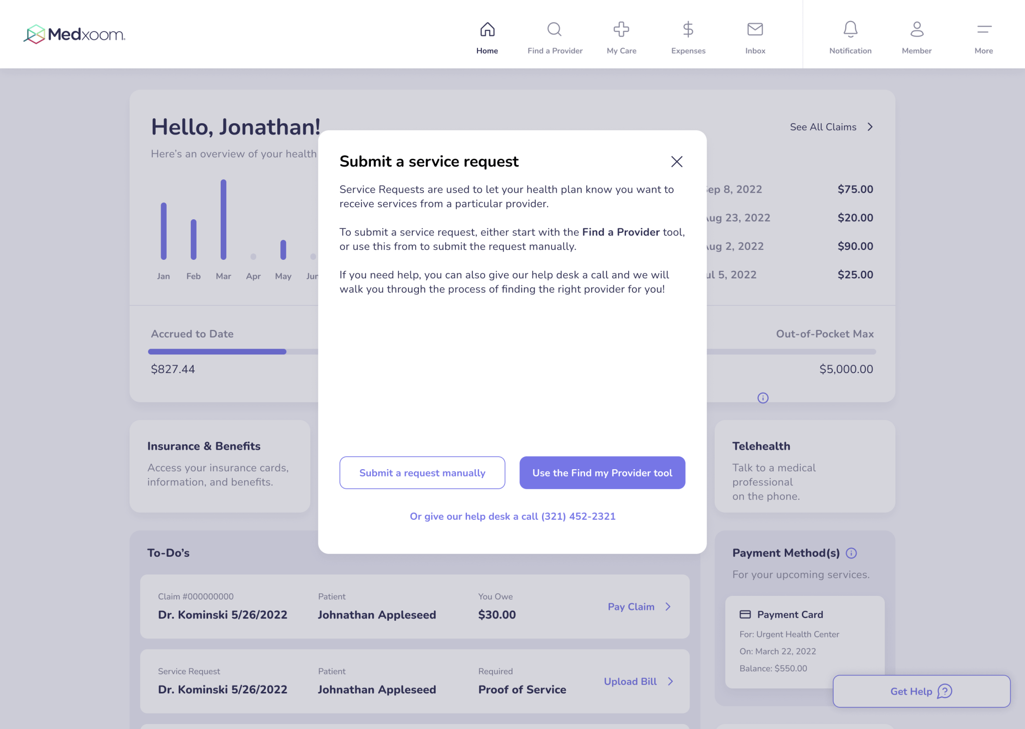This screenshot has width=1025, height=729.
Task: Open the Telehealth card
Action: tap(805, 466)
